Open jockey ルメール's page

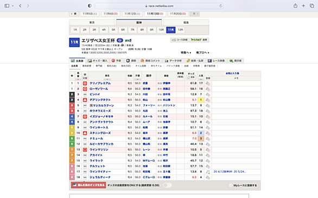click(148, 116)
